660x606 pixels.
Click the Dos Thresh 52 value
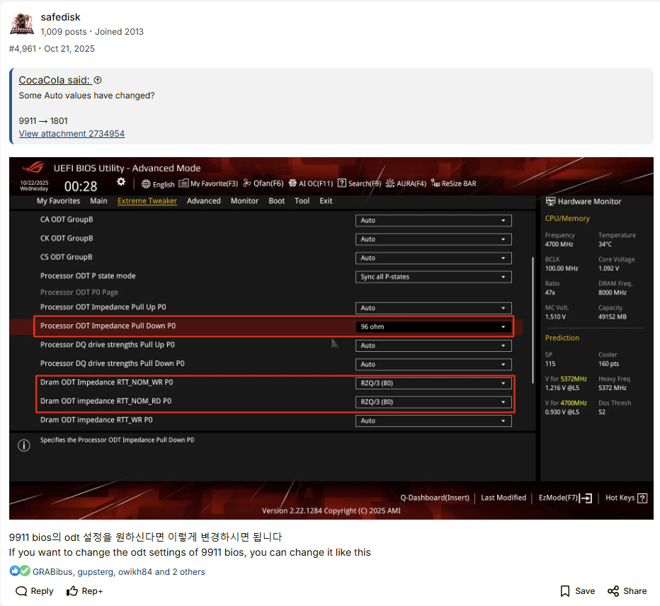(x=602, y=412)
